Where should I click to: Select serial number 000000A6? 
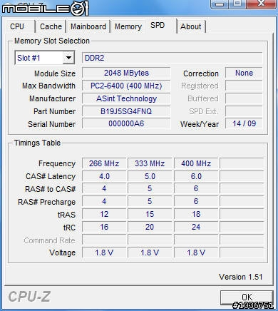[x=126, y=123]
